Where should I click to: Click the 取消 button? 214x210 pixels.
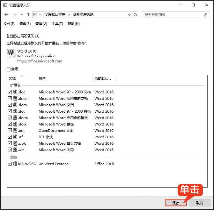coord(199,203)
